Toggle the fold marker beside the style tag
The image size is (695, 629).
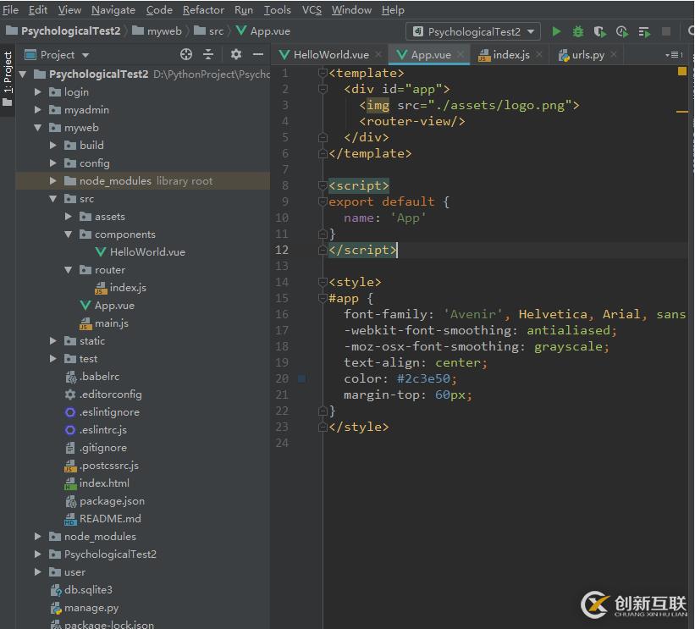323,282
